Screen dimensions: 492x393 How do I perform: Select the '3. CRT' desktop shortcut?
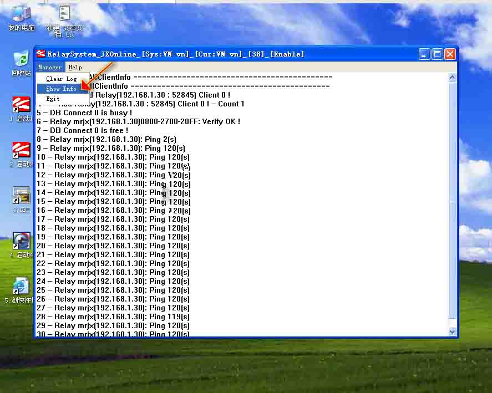pos(21,200)
